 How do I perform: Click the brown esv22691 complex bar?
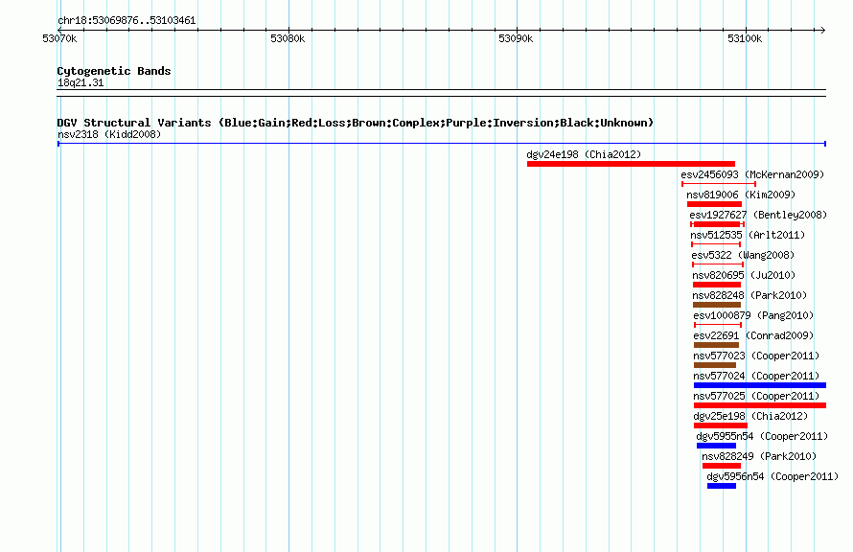coord(717,345)
